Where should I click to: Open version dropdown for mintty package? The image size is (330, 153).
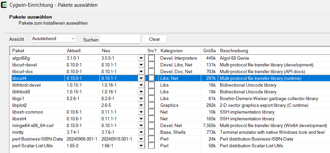[141, 132]
